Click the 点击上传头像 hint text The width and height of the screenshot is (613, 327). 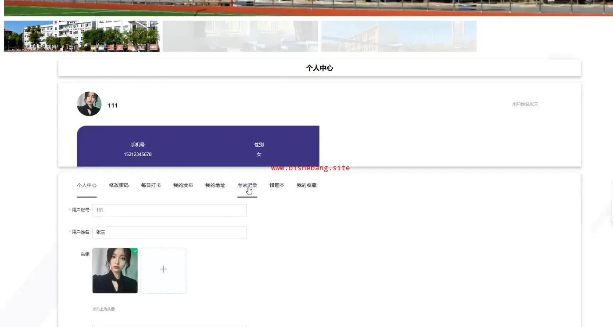104,309
